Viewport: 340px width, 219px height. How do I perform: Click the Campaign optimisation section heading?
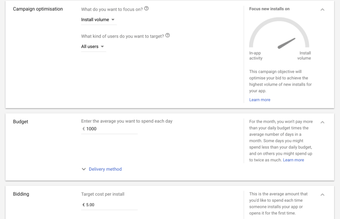click(38, 9)
